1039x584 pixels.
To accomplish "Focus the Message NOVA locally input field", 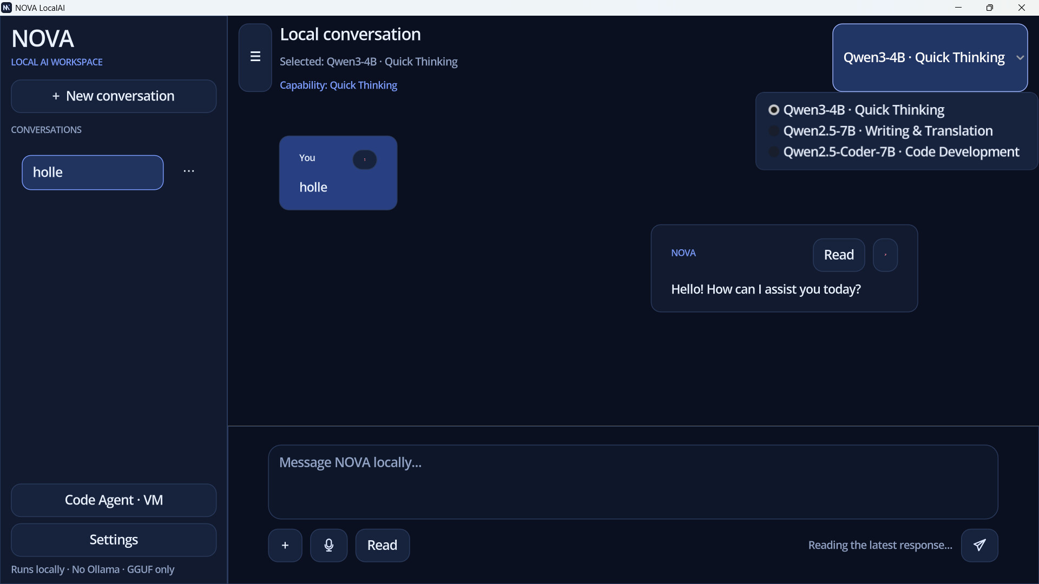I will [x=633, y=482].
